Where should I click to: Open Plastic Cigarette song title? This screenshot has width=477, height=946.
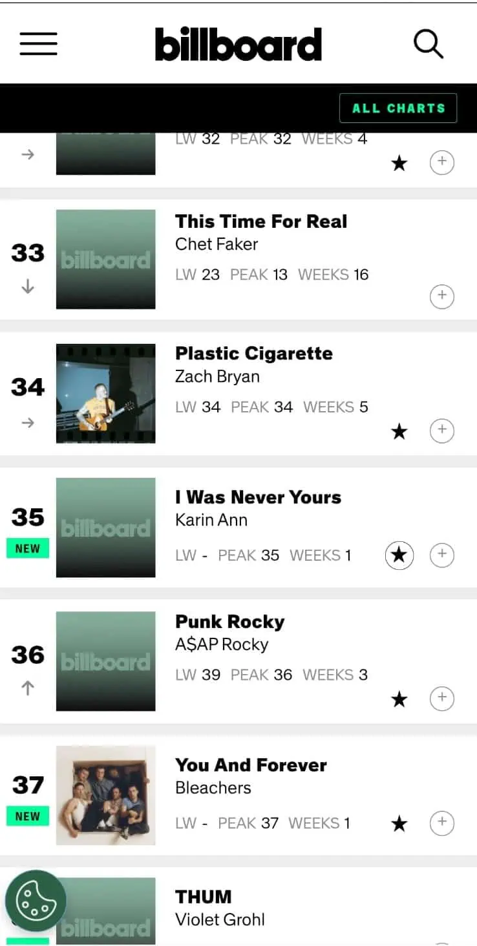point(254,354)
